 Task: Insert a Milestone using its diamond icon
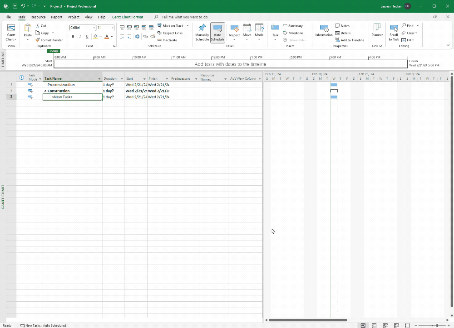point(286,33)
